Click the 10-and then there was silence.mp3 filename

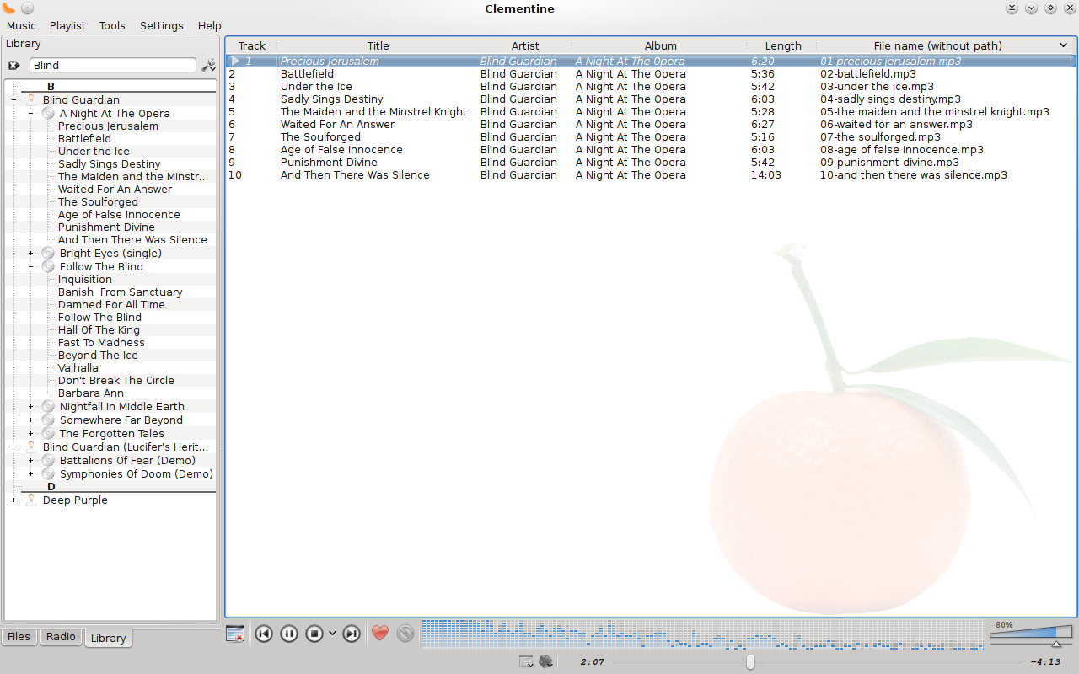coord(914,175)
